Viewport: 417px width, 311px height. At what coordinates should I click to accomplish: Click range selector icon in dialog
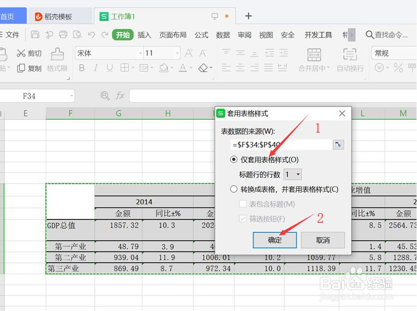coord(339,145)
